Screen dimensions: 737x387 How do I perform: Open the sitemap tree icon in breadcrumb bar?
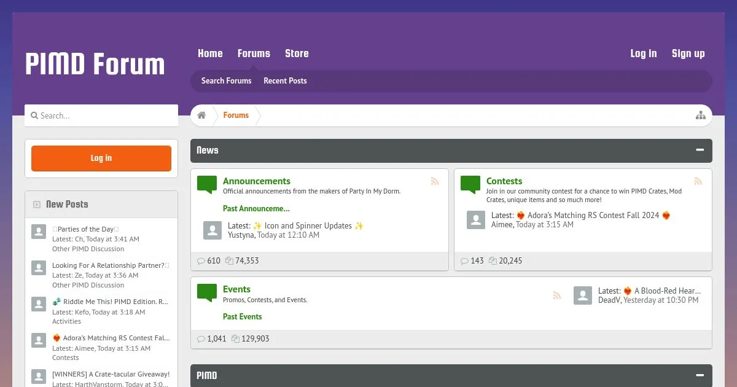pyautogui.click(x=700, y=115)
